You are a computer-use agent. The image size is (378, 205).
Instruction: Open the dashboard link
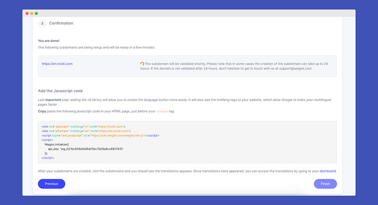click(328, 171)
